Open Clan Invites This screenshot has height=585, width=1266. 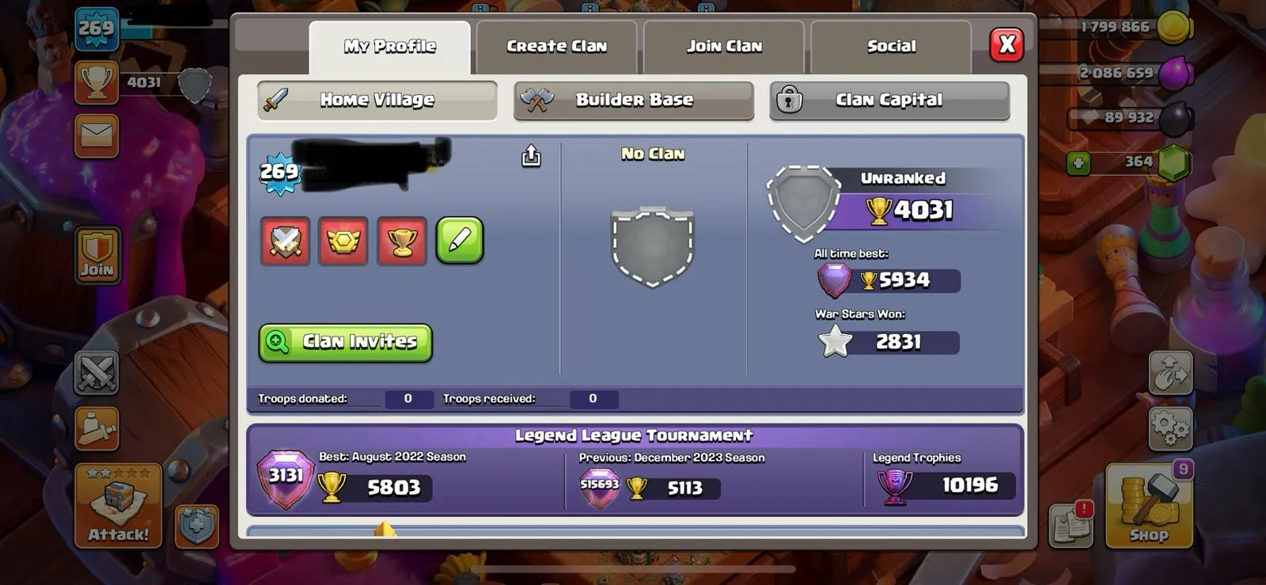click(x=346, y=343)
